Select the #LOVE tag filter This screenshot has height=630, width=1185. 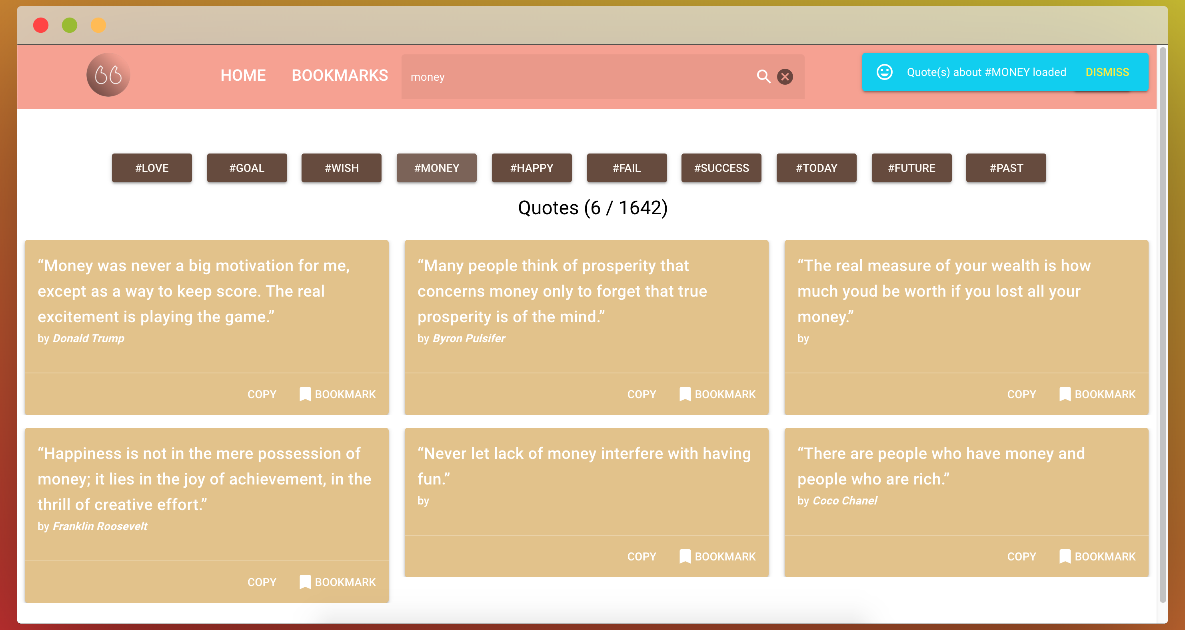(152, 168)
